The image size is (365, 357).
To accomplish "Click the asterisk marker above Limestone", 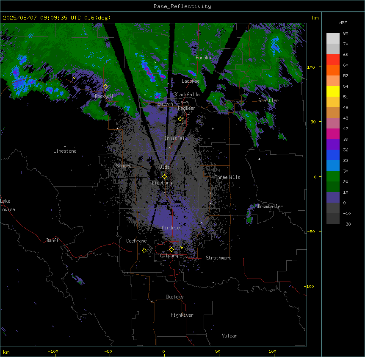I will (65, 147).
